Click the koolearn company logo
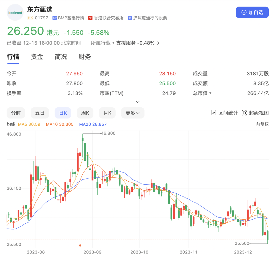Screen dimensions: 272x255 coord(15,13)
